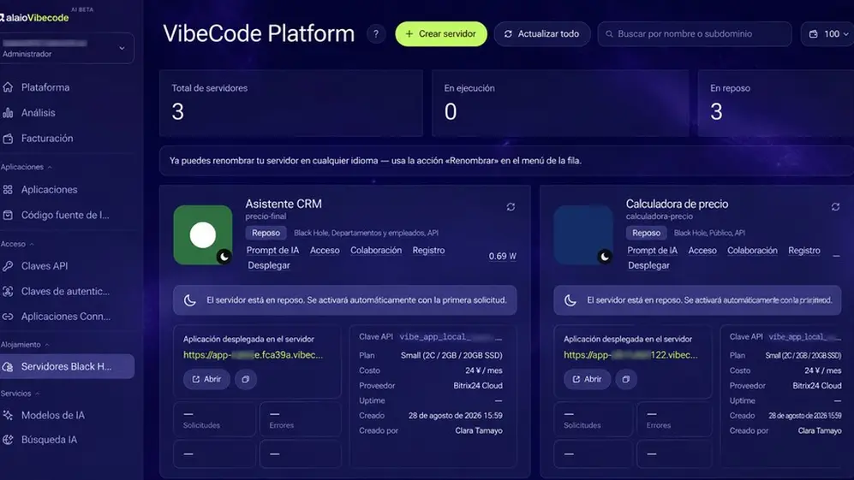The width and height of the screenshot is (854, 480).
Task: Click the Total de servidores stat card
Action: click(291, 103)
